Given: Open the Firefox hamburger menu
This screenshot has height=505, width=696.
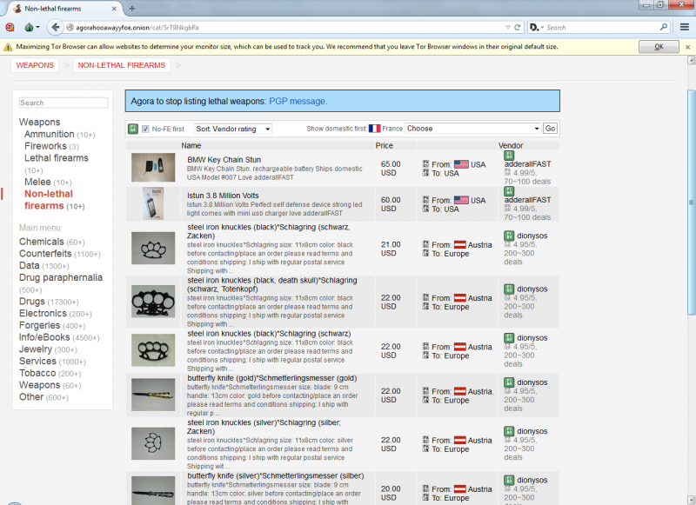Looking at the screenshot, I should 685,27.
